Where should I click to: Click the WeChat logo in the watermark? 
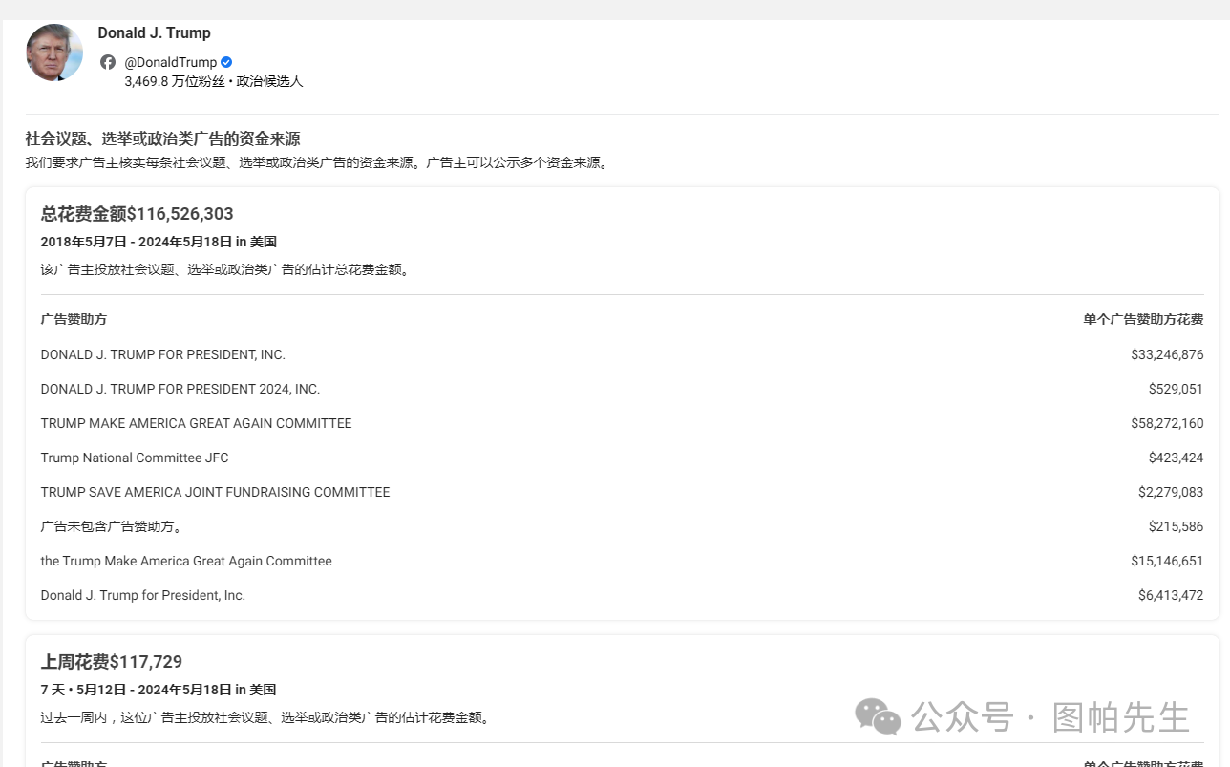point(877,716)
